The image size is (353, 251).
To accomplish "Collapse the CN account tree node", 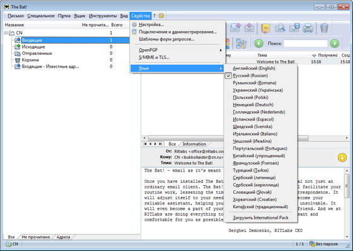I will (x=6, y=33).
